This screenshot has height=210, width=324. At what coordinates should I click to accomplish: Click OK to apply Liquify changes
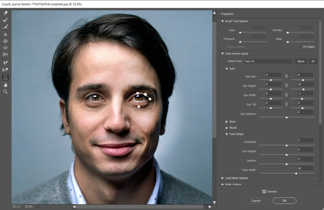click(284, 201)
